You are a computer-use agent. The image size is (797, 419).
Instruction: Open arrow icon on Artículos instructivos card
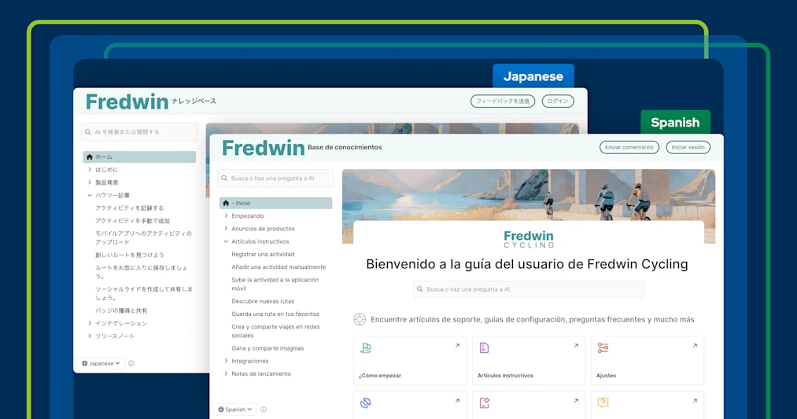pos(576,345)
